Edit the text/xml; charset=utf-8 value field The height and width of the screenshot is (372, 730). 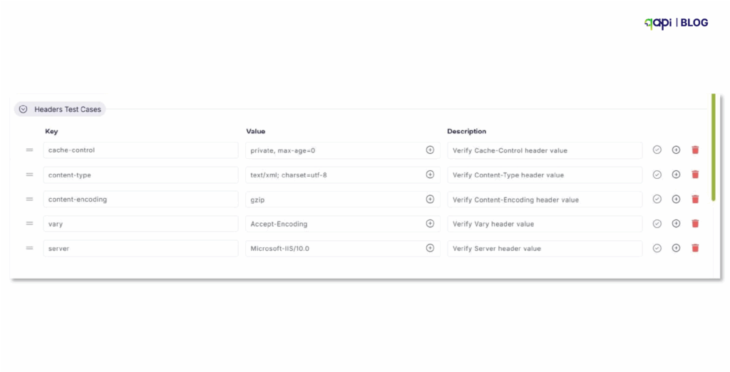(x=343, y=175)
